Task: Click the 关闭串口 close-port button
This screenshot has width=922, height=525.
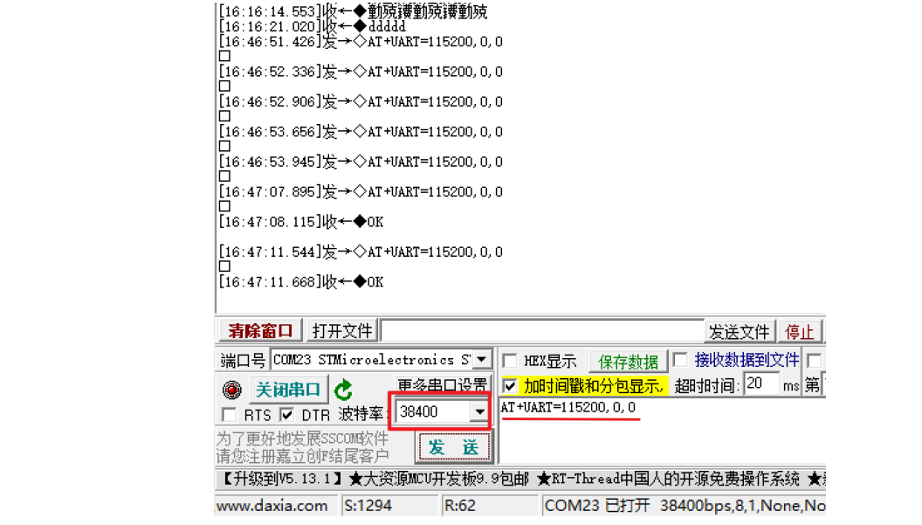Action: tap(288, 390)
